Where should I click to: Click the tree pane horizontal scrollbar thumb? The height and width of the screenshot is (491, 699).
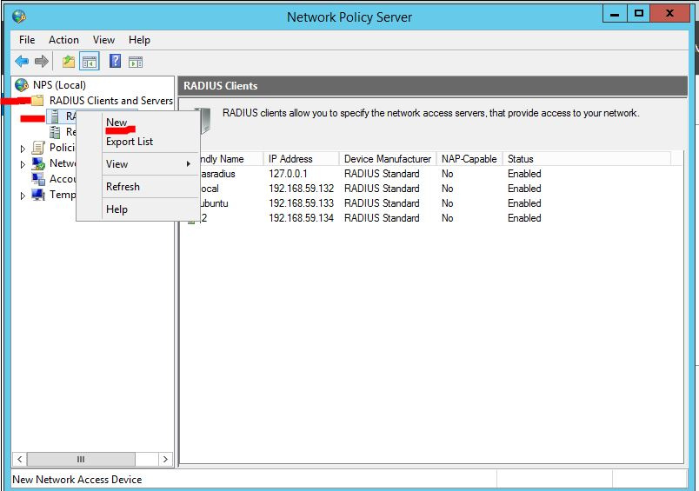[81, 459]
